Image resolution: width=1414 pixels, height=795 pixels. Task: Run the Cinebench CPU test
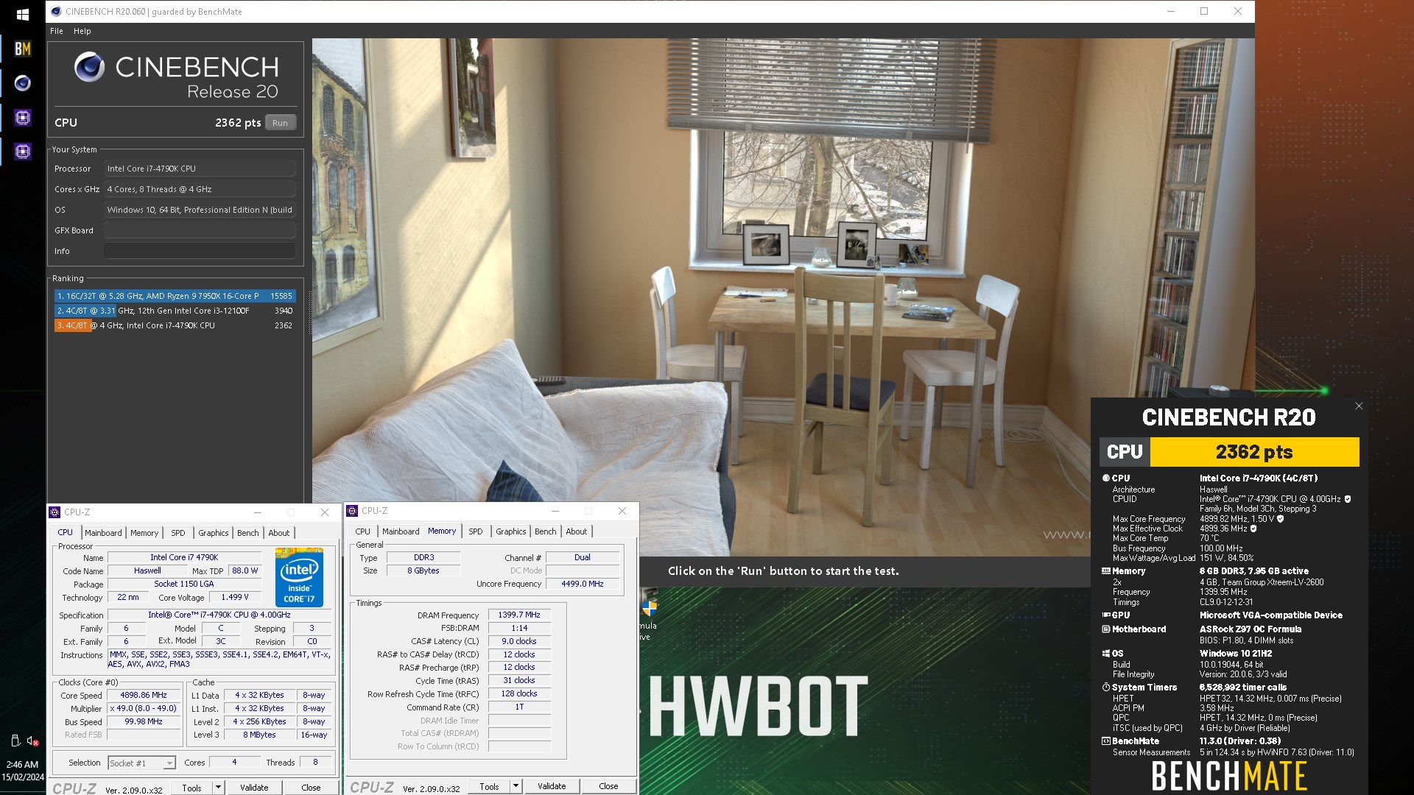pyautogui.click(x=280, y=123)
